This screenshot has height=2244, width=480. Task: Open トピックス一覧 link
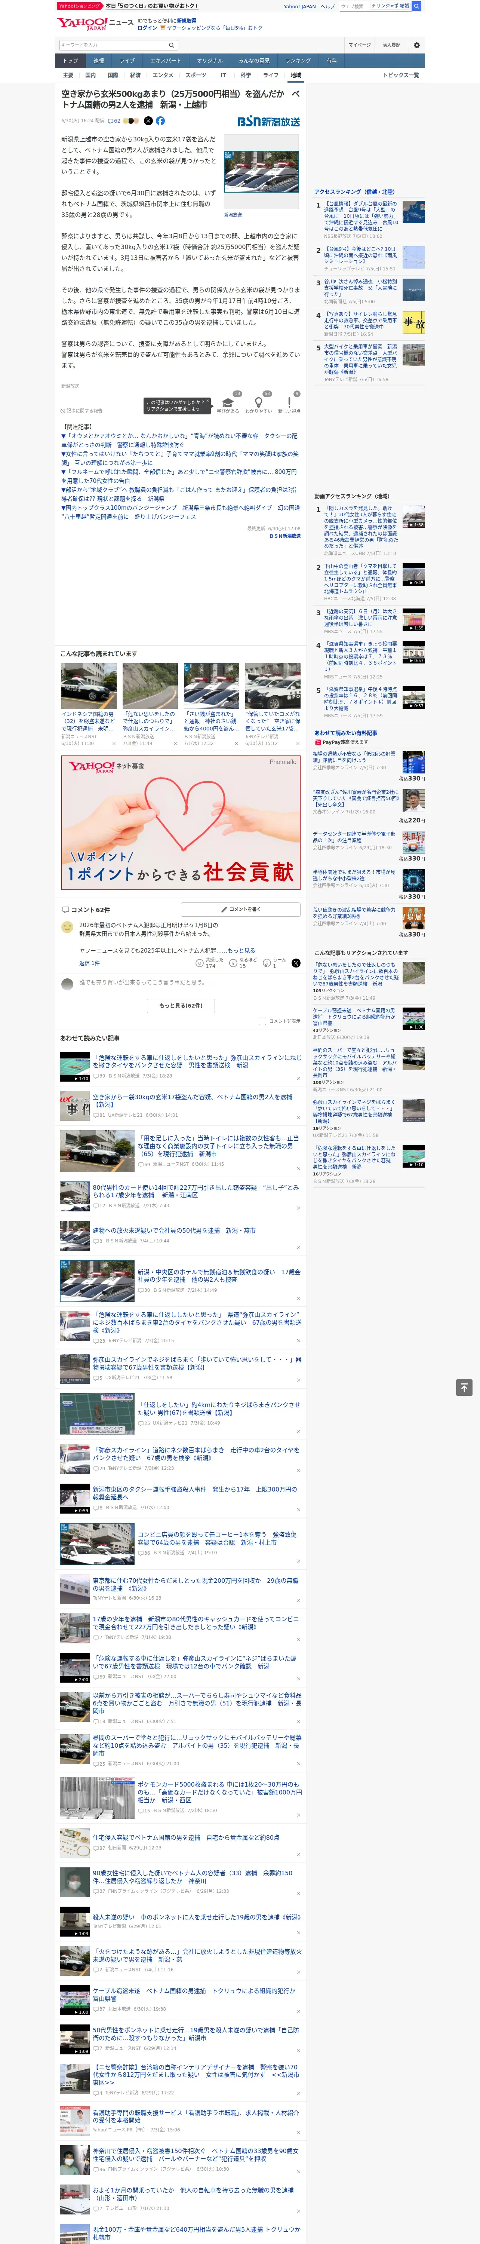pos(401,75)
